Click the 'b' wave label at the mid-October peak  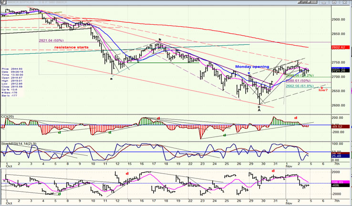coord(160,39)
